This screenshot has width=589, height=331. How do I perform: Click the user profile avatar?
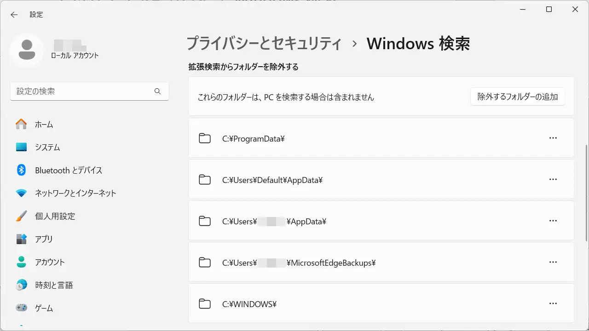click(x=27, y=50)
